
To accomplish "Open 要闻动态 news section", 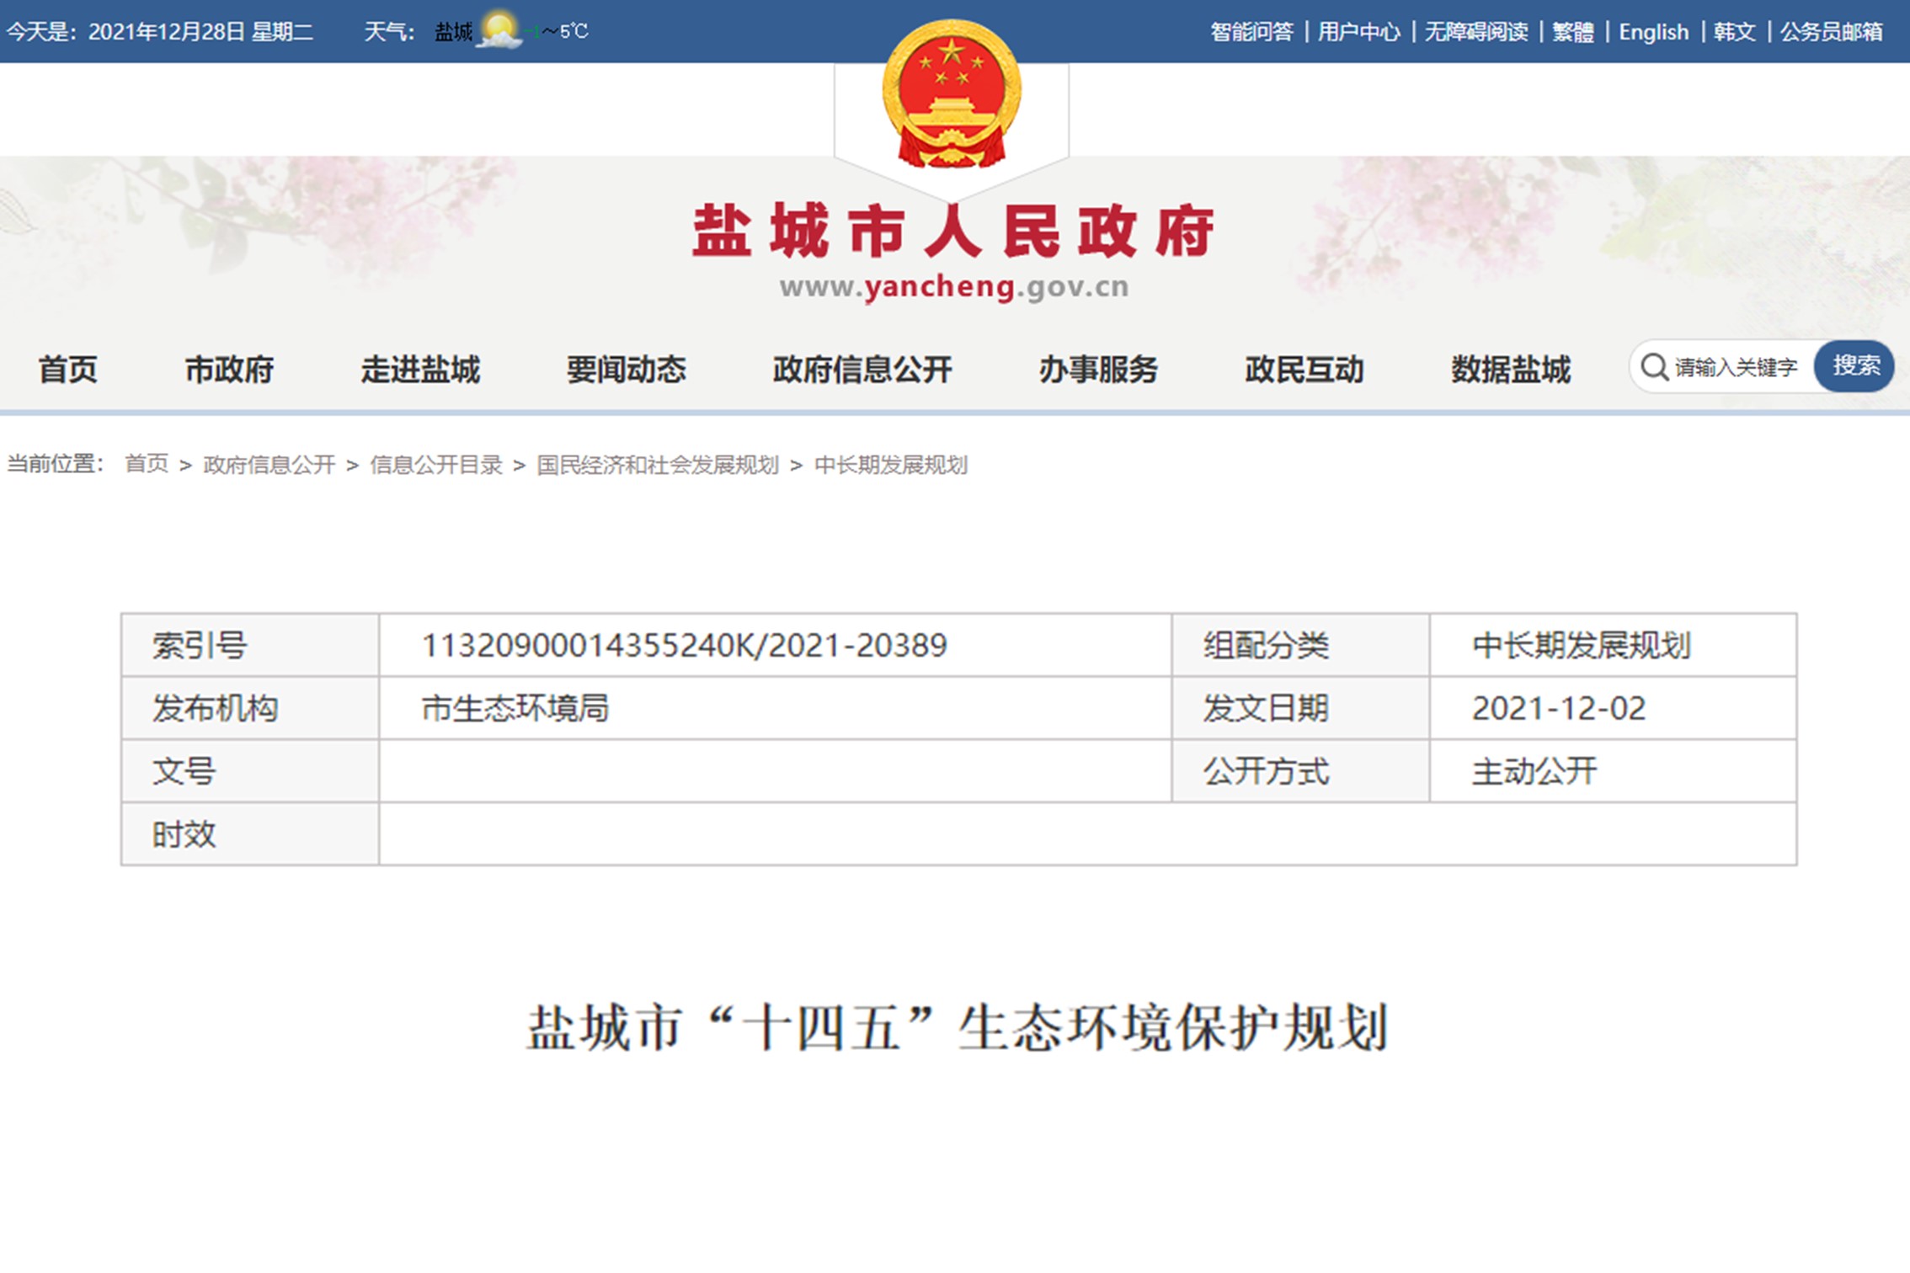I will (x=626, y=370).
